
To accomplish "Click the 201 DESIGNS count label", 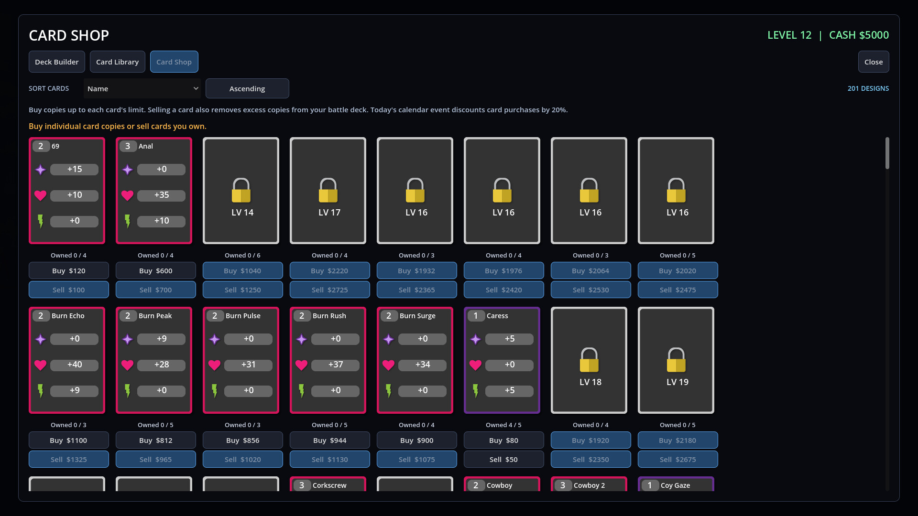I will [x=868, y=88].
